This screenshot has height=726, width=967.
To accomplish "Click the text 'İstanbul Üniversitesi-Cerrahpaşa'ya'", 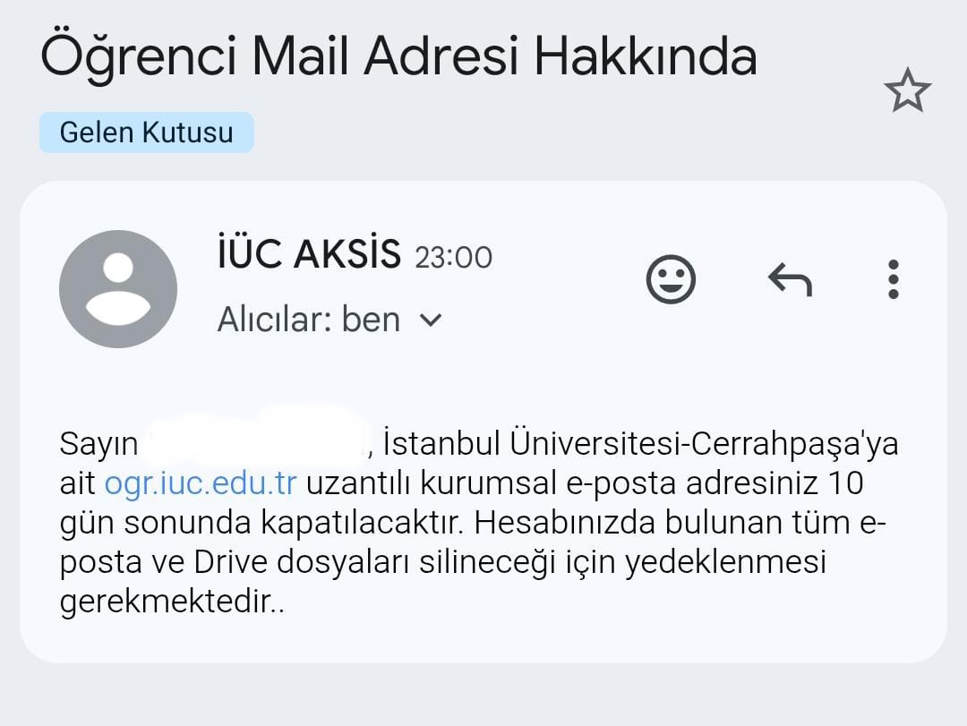I will coord(639,444).
